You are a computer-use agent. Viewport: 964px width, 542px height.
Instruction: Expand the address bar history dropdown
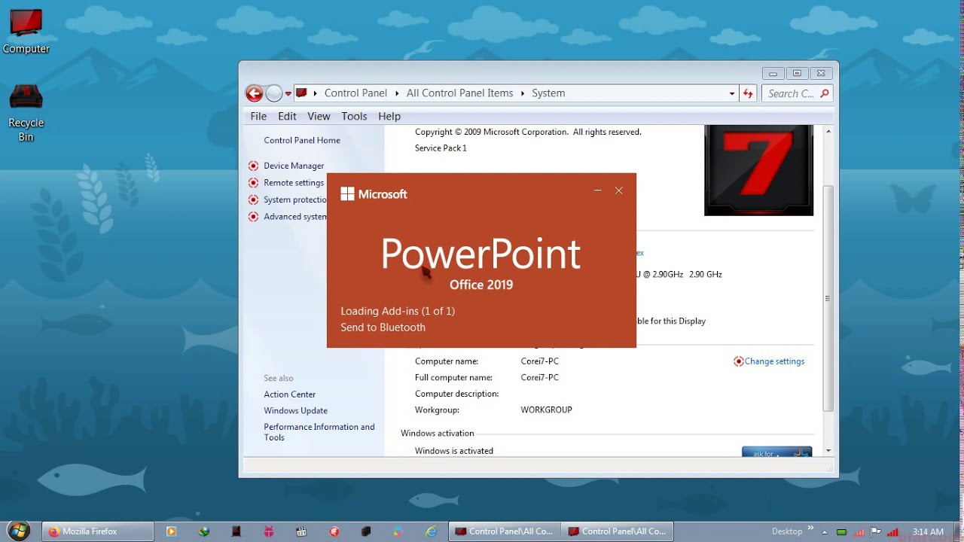tap(732, 94)
